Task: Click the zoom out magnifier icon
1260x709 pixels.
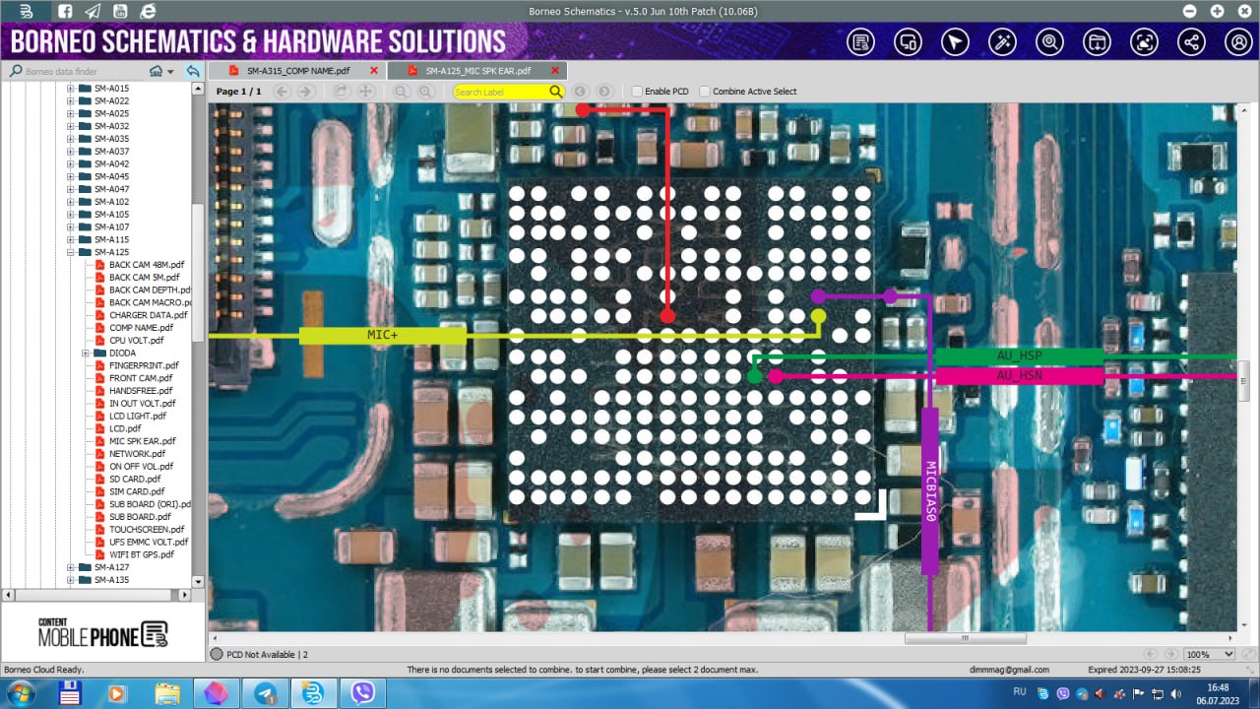Action: (402, 92)
